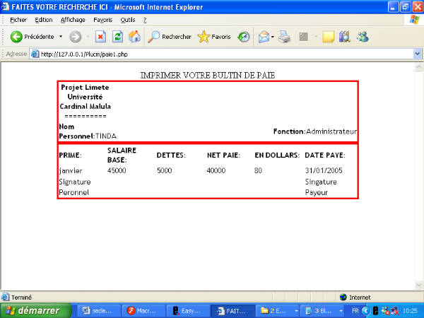
Task: Launch the Messenger people icon
Action: (x=363, y=37)
